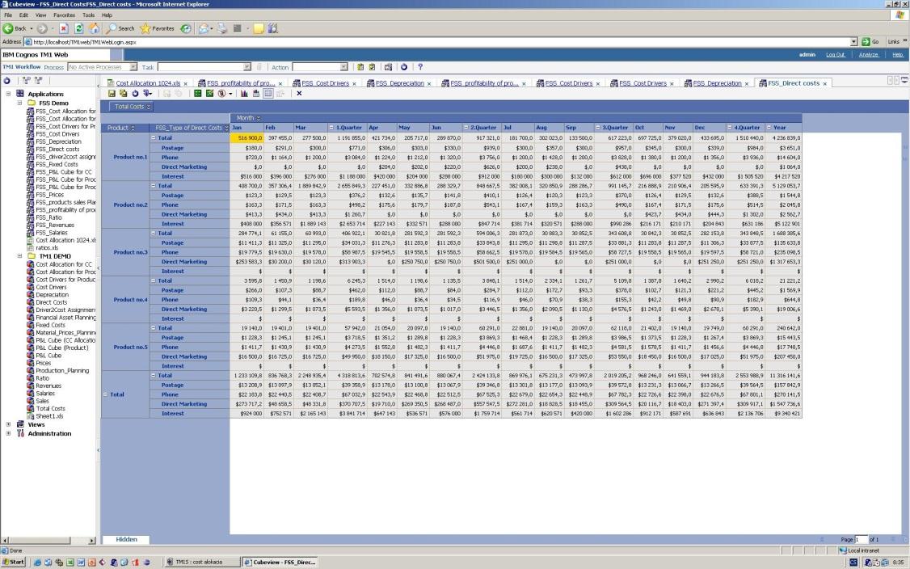Screen dimensions: 910x569
Task: Click the Snapshot to Excel icon
Action: pyautogui.click(x=209, y=94)
